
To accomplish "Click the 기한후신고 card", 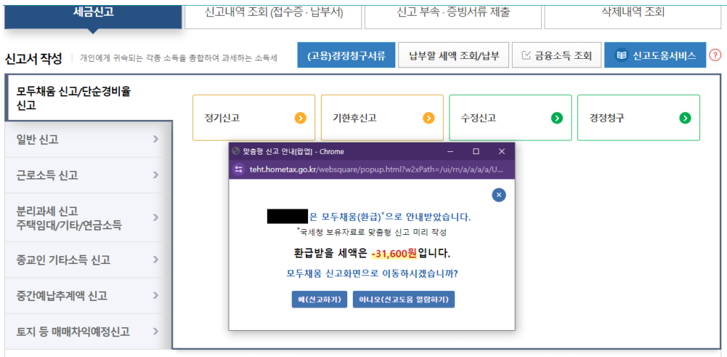I will (382, 118).
